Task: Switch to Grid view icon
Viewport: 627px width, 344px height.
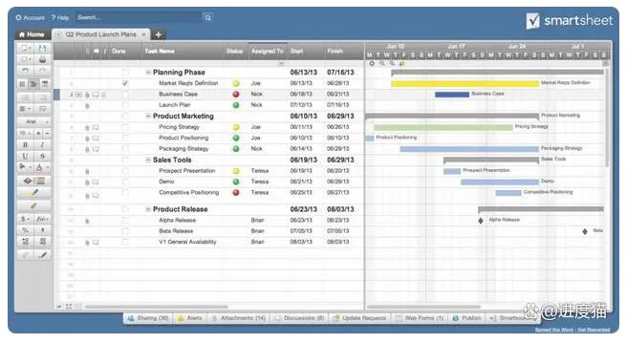Action: click(x=22, y=84)
